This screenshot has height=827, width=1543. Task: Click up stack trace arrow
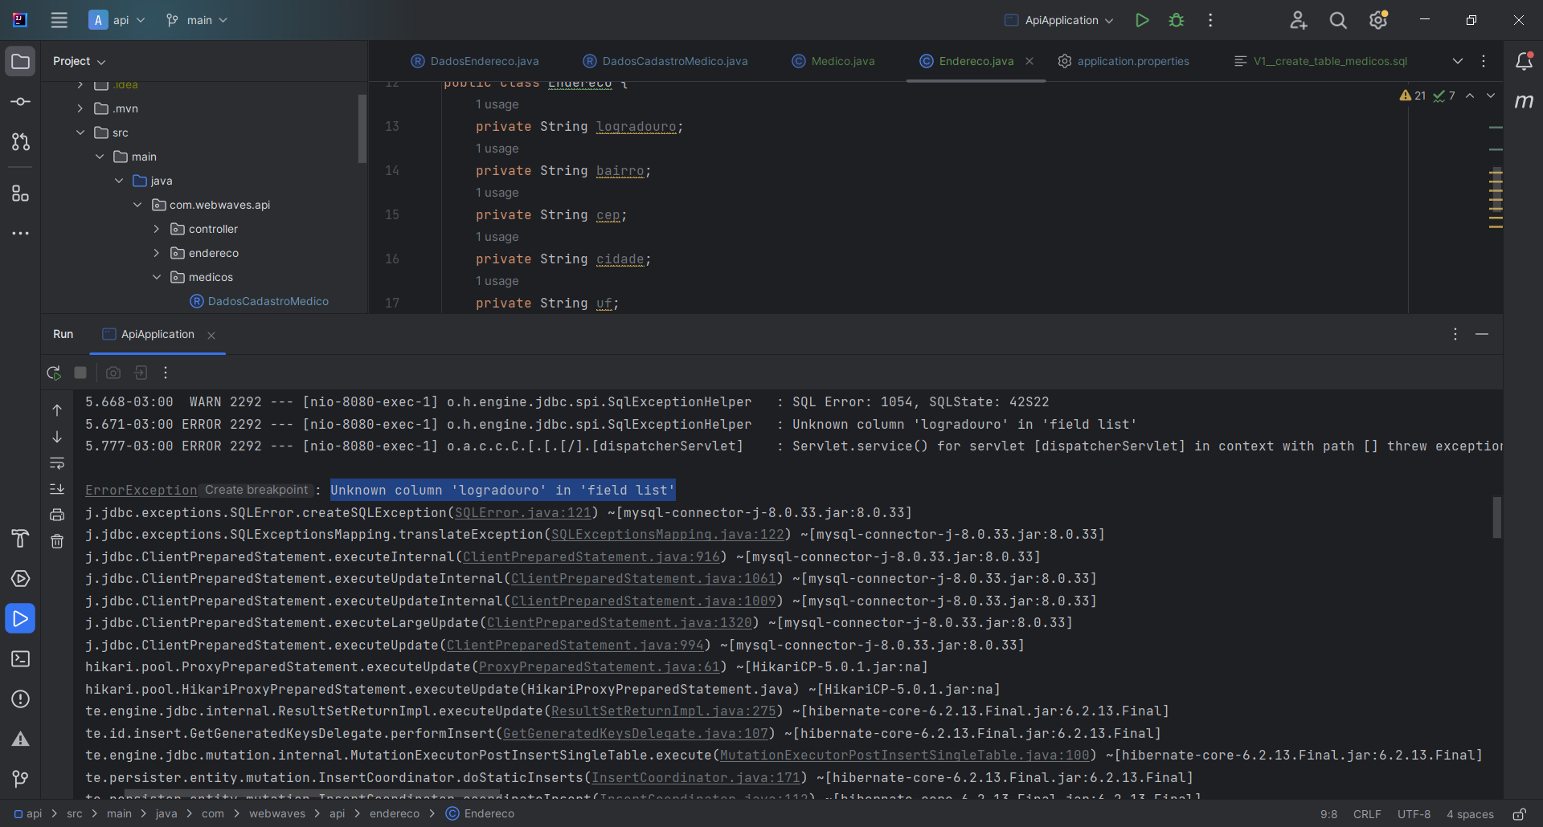tap(57, 410)
